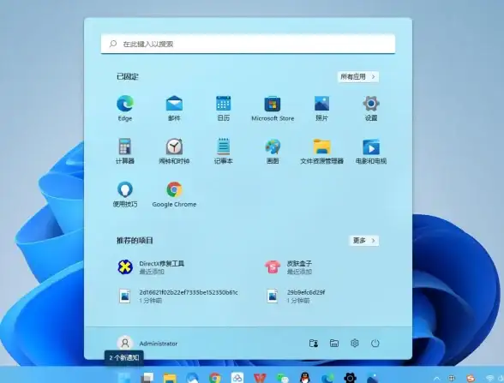This screenshot has width=504, height=383.
Task: Open the 使用技巧 Tips app
Action: click(x=125, y=194)
